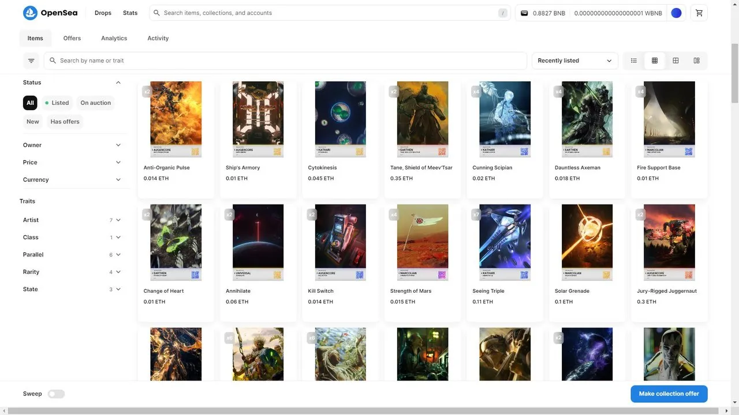Open the Ship's Armory item title
Viewport: 739px width, 415px height.
(243, 168)
